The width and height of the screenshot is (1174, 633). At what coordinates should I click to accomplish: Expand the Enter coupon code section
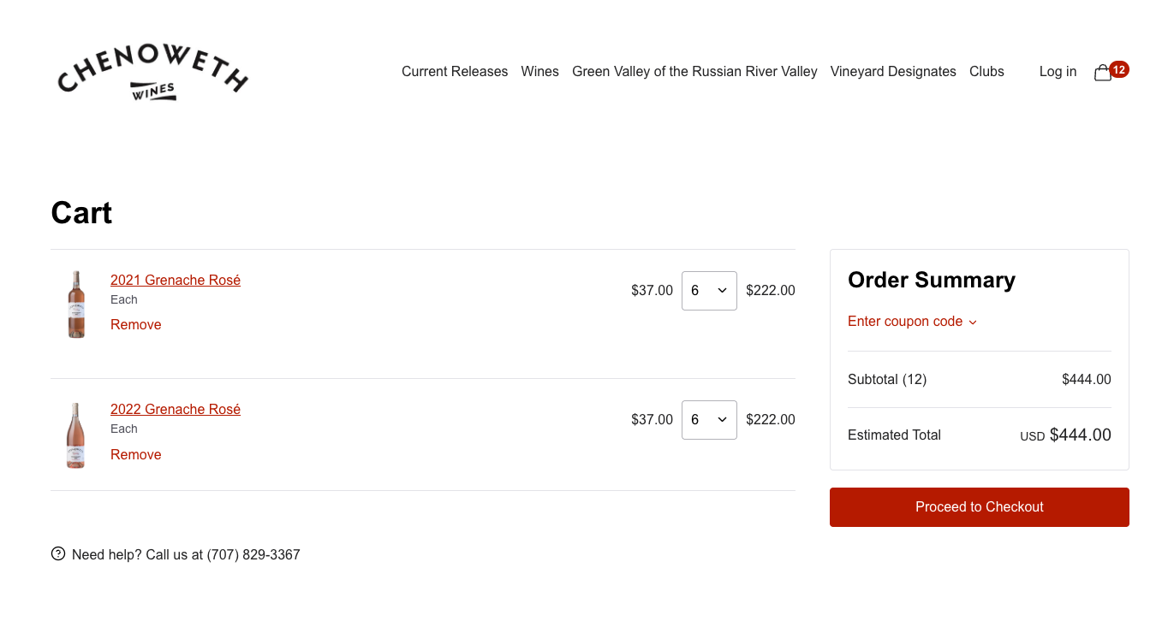click(x=912, y=322)
